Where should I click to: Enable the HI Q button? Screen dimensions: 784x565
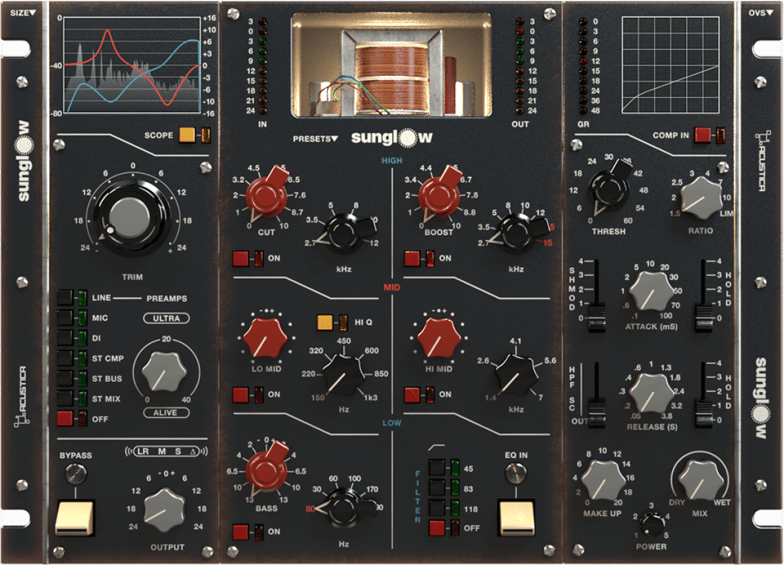pos(325,323)
